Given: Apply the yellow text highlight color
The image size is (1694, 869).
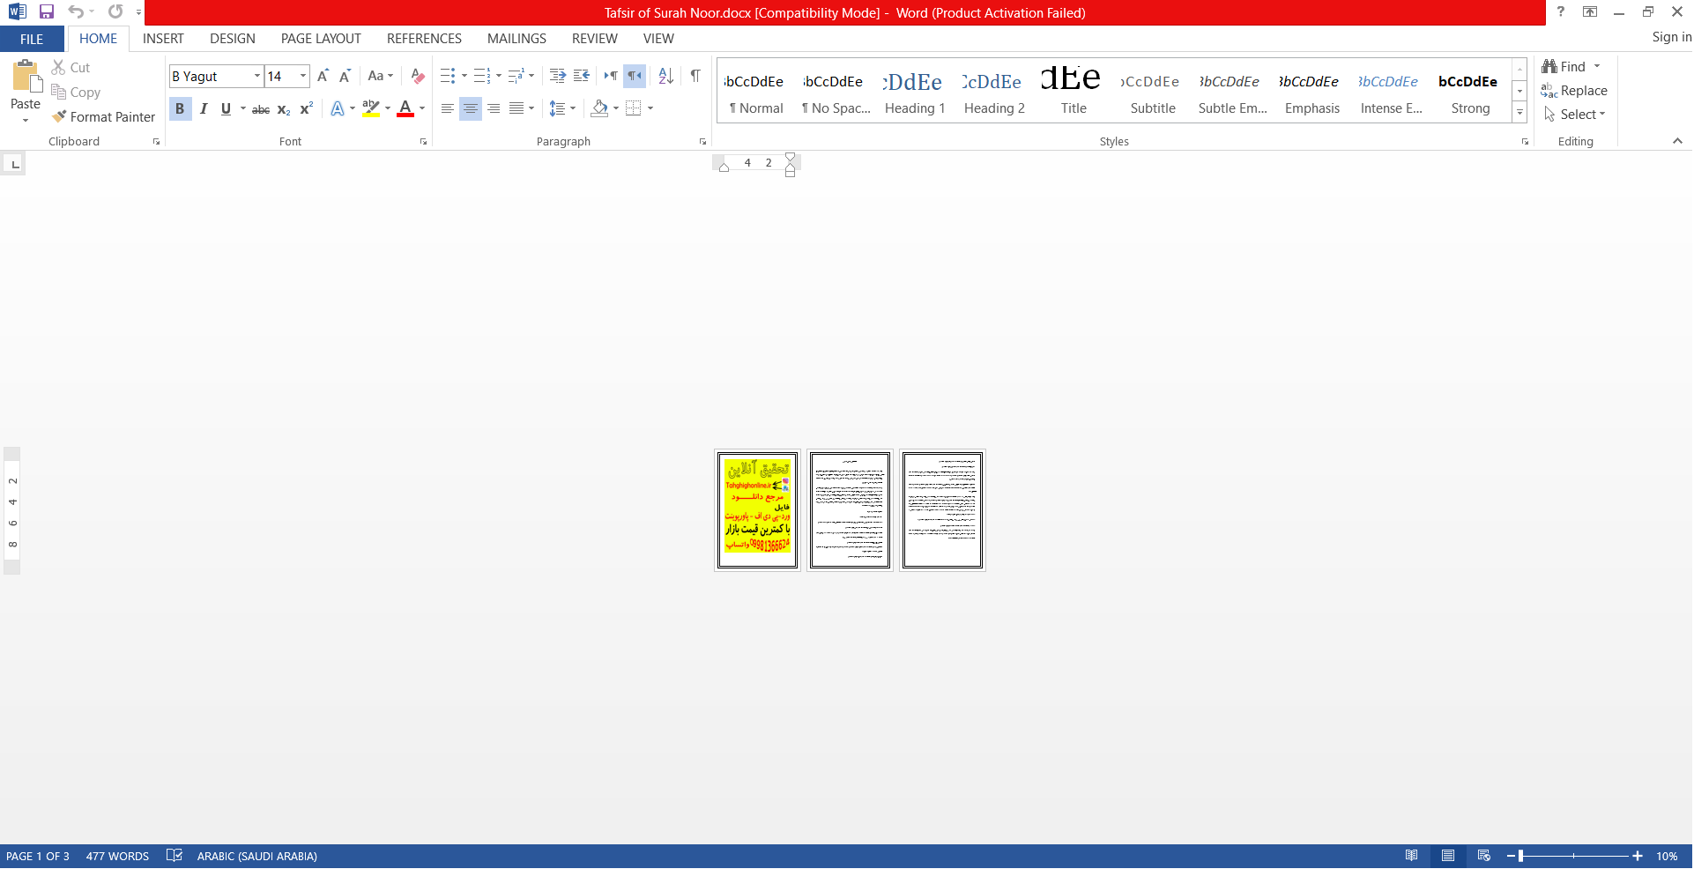Looking at the screenshot, I should 371,109.
